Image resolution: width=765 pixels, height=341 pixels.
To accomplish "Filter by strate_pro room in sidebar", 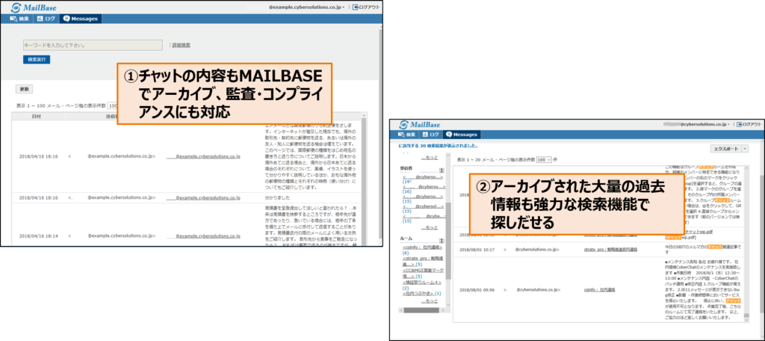I will click(423, 261).
